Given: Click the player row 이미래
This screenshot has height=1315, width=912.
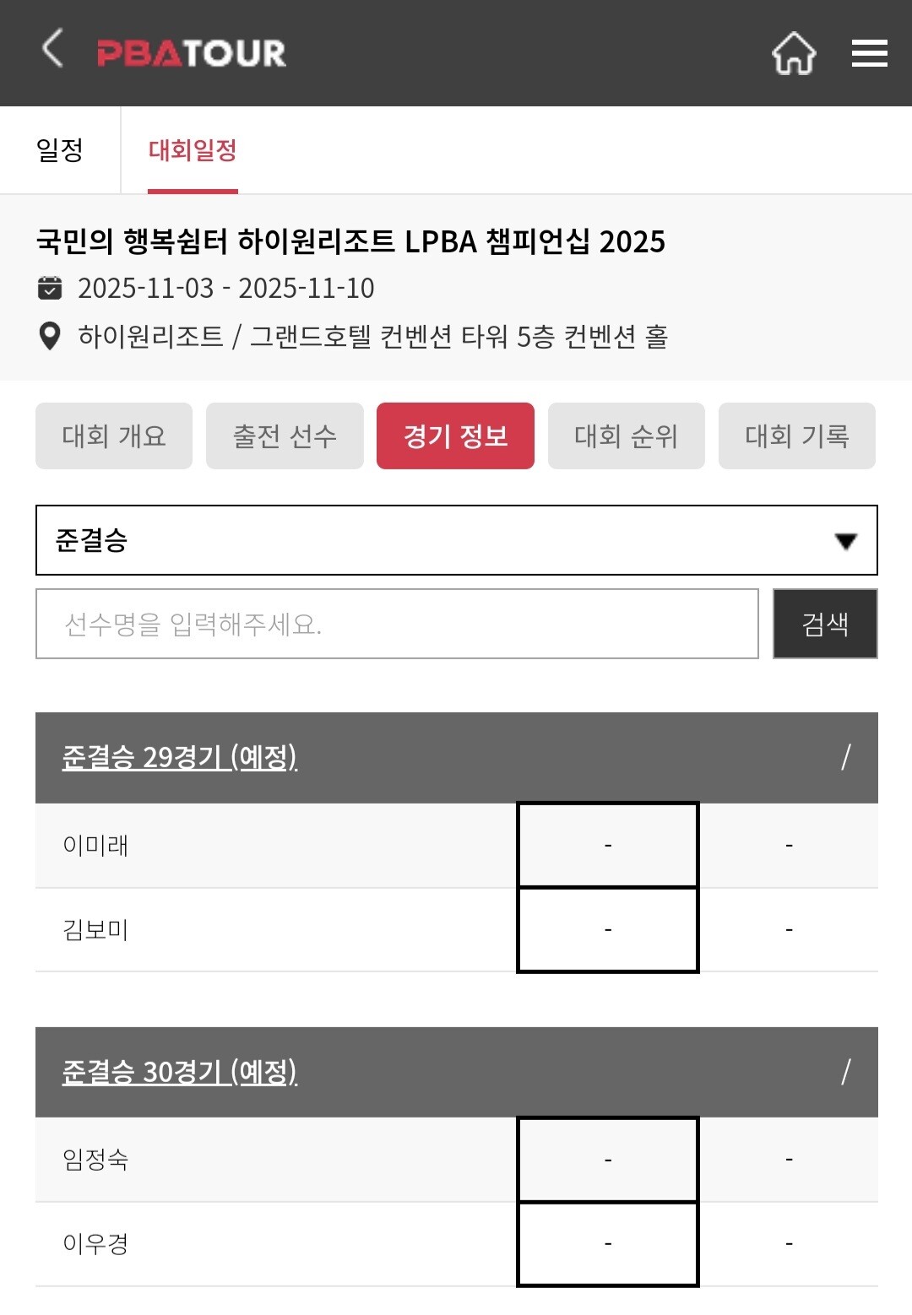Looking at the screenshot, I should (96, 845).
